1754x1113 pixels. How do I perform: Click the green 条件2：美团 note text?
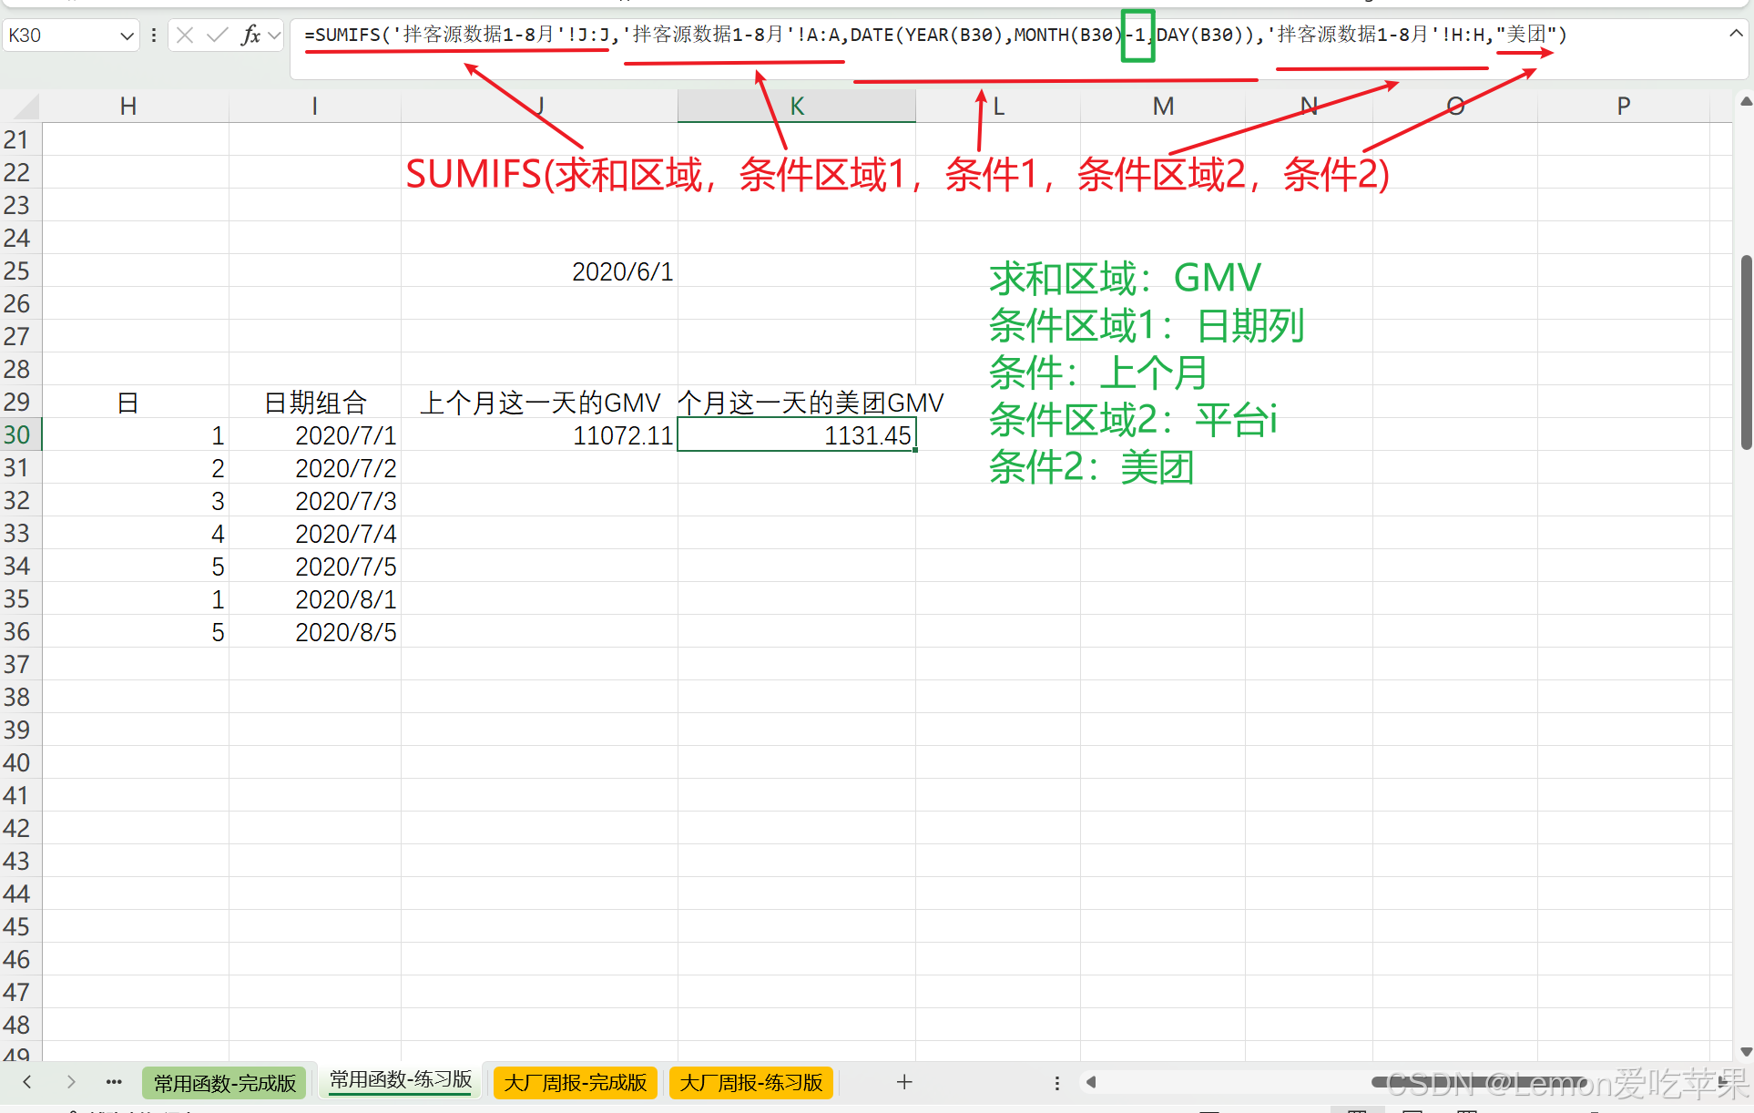pos(1092,467)
